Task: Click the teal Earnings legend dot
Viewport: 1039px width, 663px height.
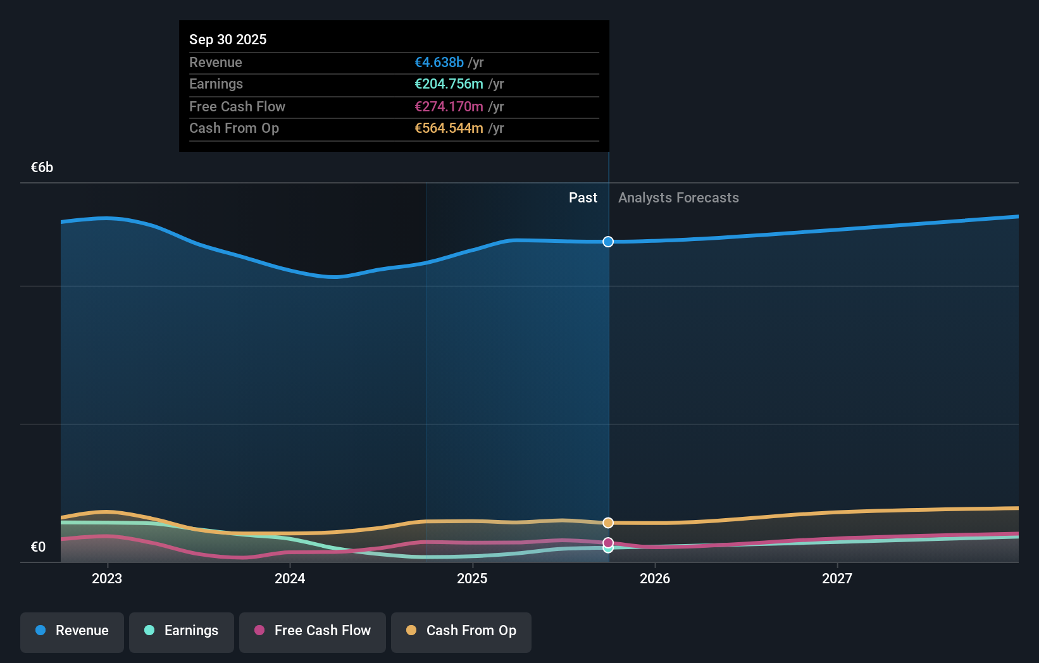Action: tap(149, 631)
